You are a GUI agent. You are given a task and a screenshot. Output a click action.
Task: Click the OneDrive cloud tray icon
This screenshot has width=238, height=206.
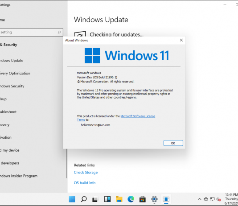tap(206, 199)
